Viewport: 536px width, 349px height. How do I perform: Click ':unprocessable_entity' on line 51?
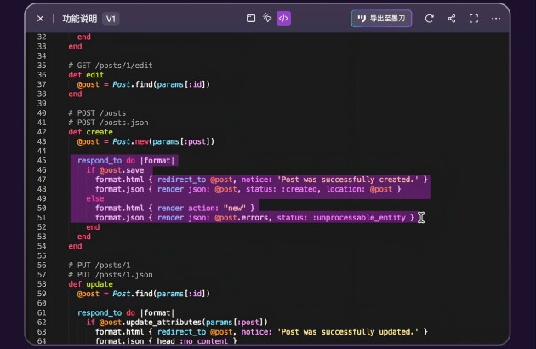[x=359, y=218]
